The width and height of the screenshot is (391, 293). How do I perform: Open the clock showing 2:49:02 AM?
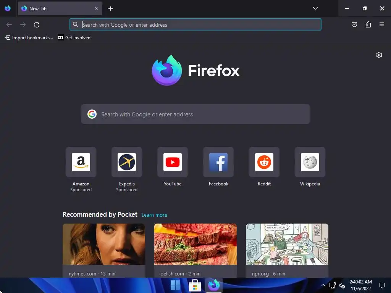[x=360, y=285]
